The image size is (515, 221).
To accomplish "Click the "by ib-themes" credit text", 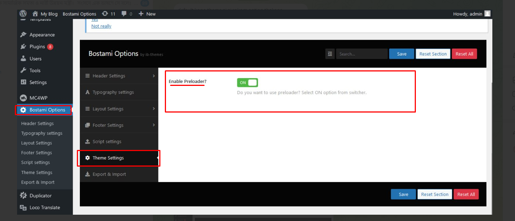I will [152, 55].
